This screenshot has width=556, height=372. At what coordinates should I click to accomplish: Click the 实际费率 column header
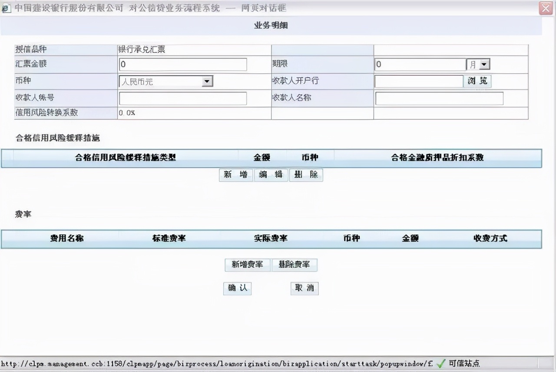271,238
